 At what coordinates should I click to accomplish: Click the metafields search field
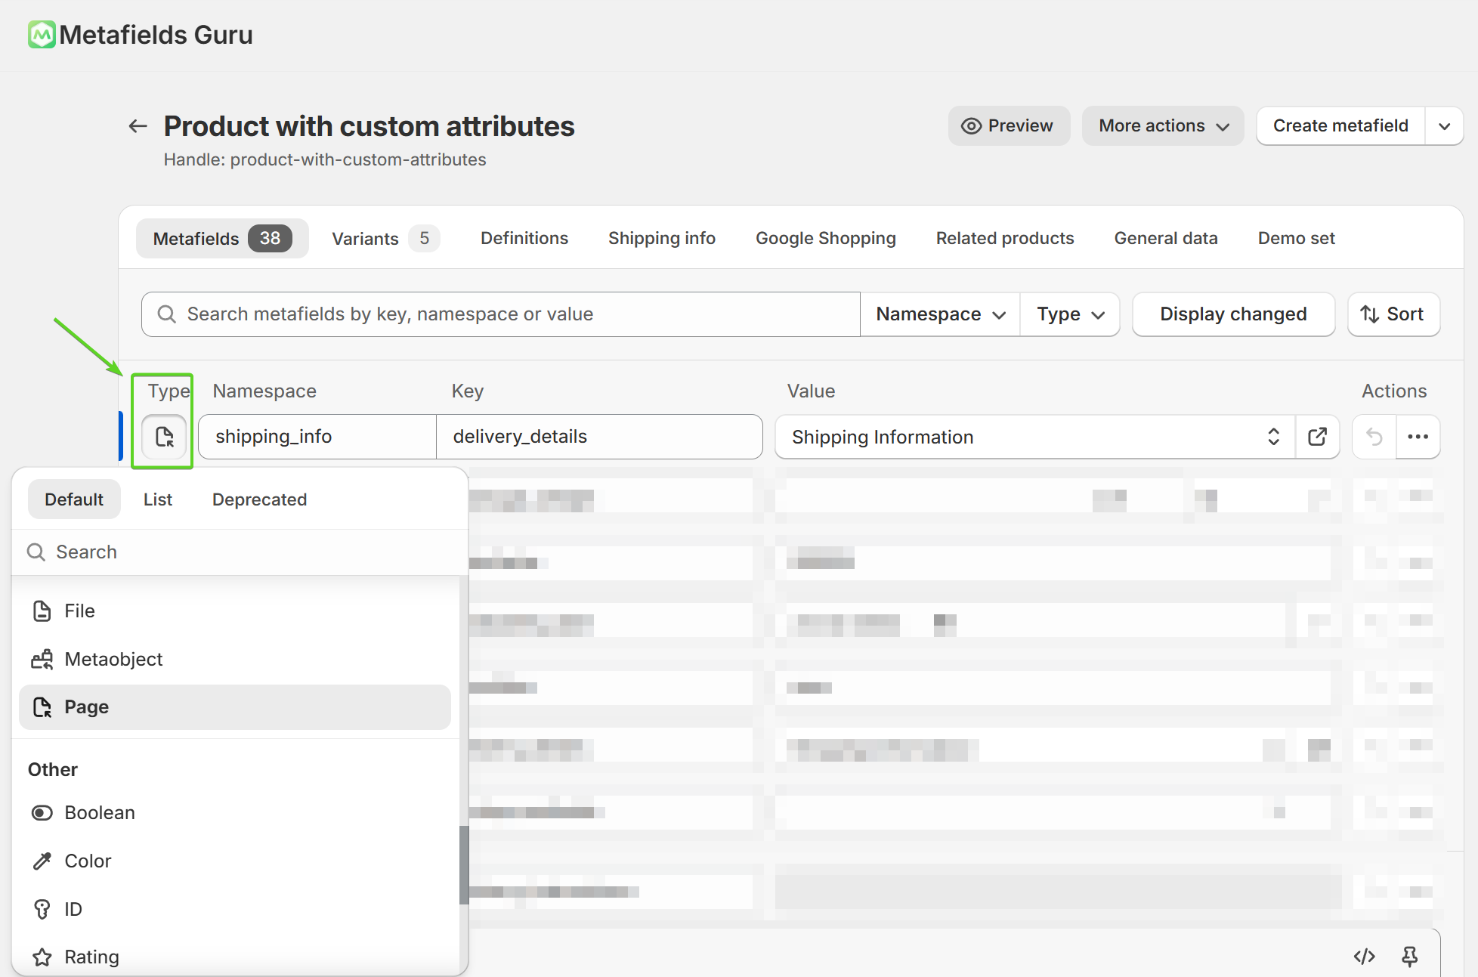499,314
